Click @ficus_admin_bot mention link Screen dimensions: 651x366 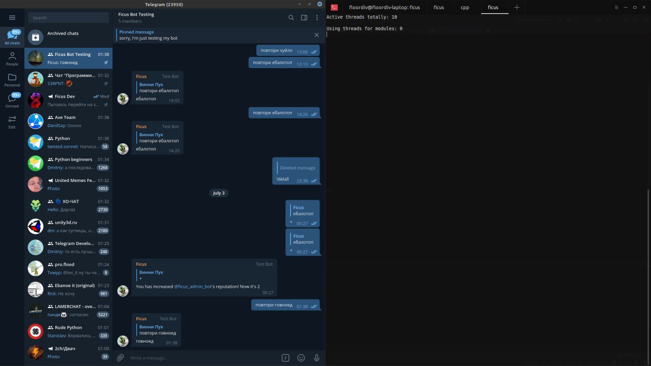pyautogui.click(x=193, y=287)
